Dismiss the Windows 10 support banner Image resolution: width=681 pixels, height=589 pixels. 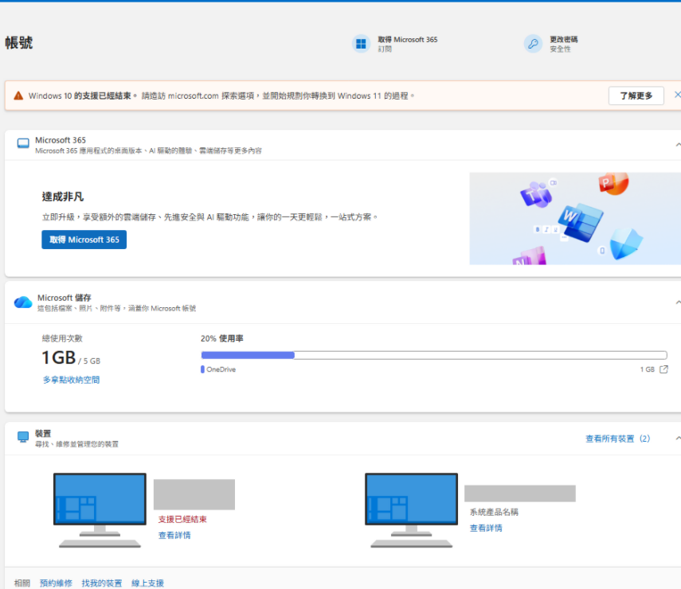pos(677,95)
